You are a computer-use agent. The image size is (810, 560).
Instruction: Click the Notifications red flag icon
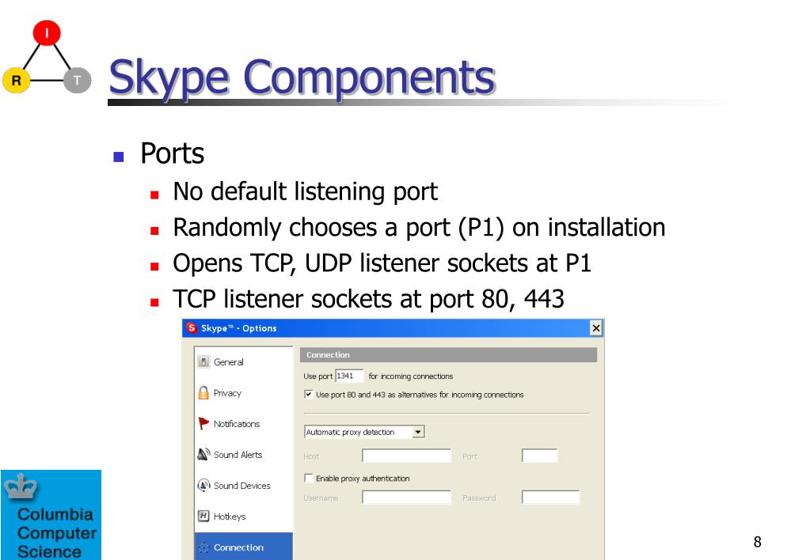point(203,424)
